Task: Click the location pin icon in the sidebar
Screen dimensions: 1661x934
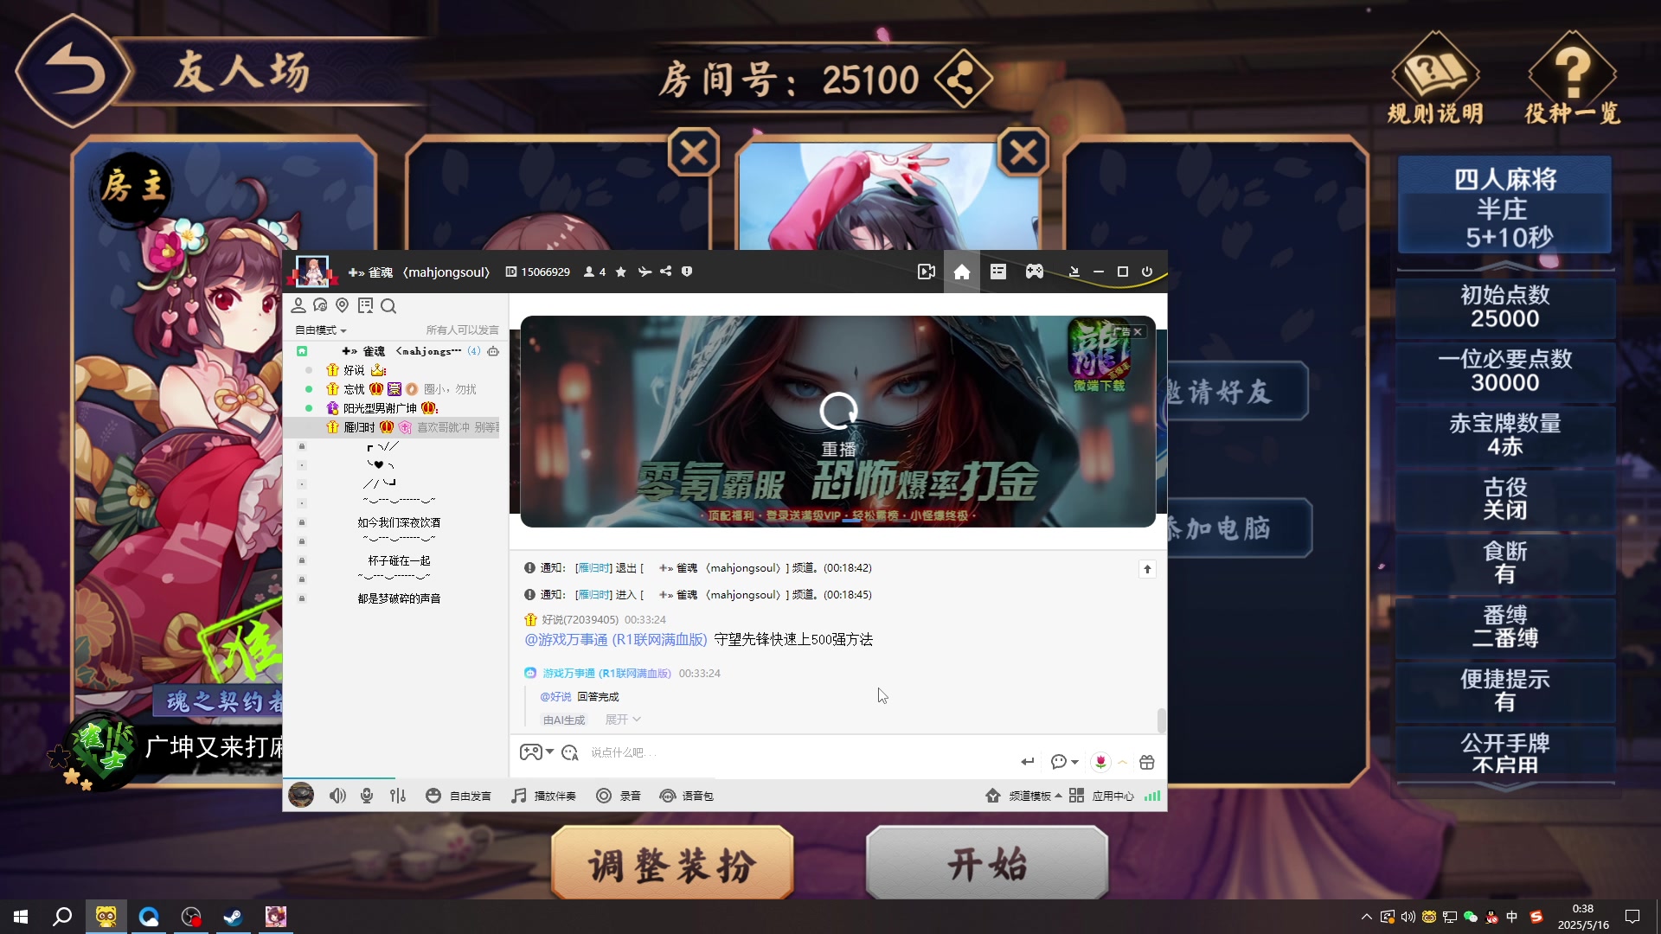Action: (342, 305)
